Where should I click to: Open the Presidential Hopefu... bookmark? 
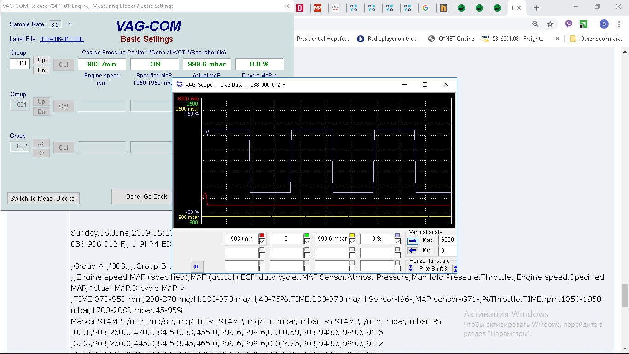323,39
